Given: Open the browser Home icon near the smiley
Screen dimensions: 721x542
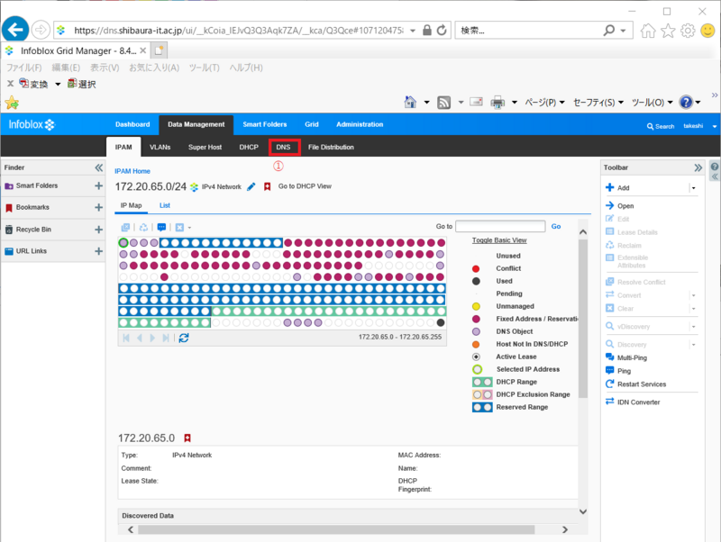Looking at the screenshot, I should [x=648, y=31].
